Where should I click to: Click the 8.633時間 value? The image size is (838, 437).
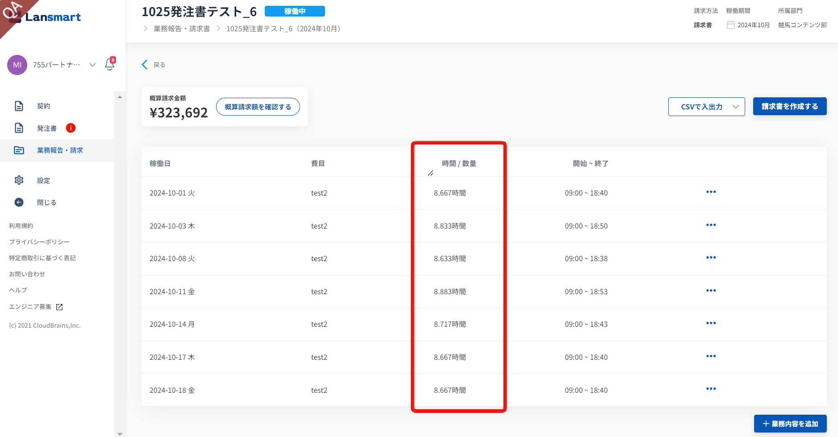[450, 258]
